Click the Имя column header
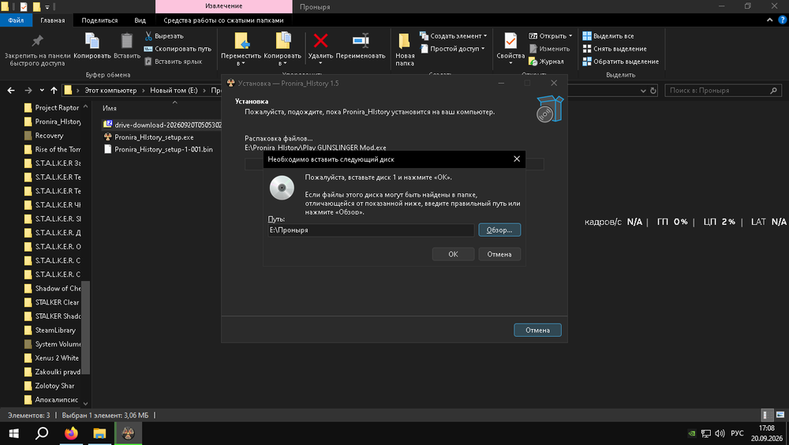This screenshot has width=789, height=445. click(x=110, y=108)
